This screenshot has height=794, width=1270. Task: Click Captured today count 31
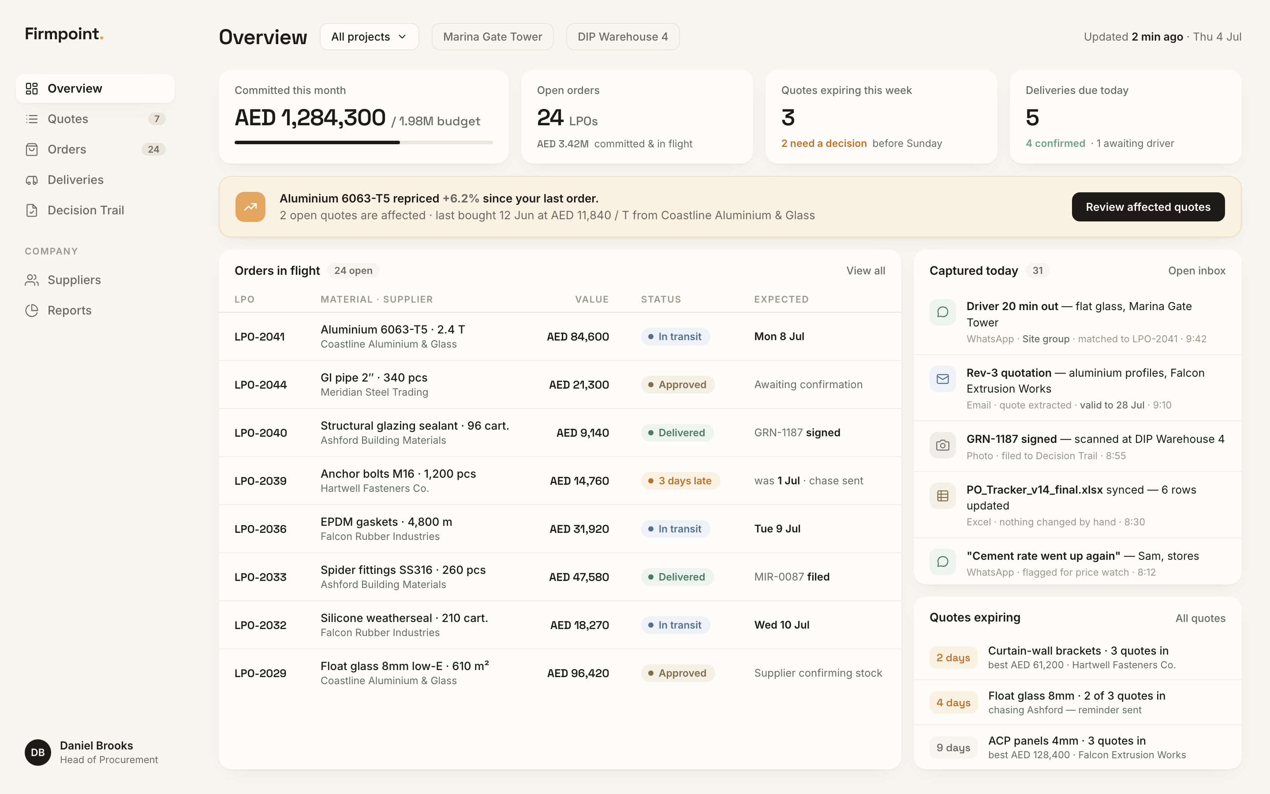pyautogui.click(x=1038, y=270)
